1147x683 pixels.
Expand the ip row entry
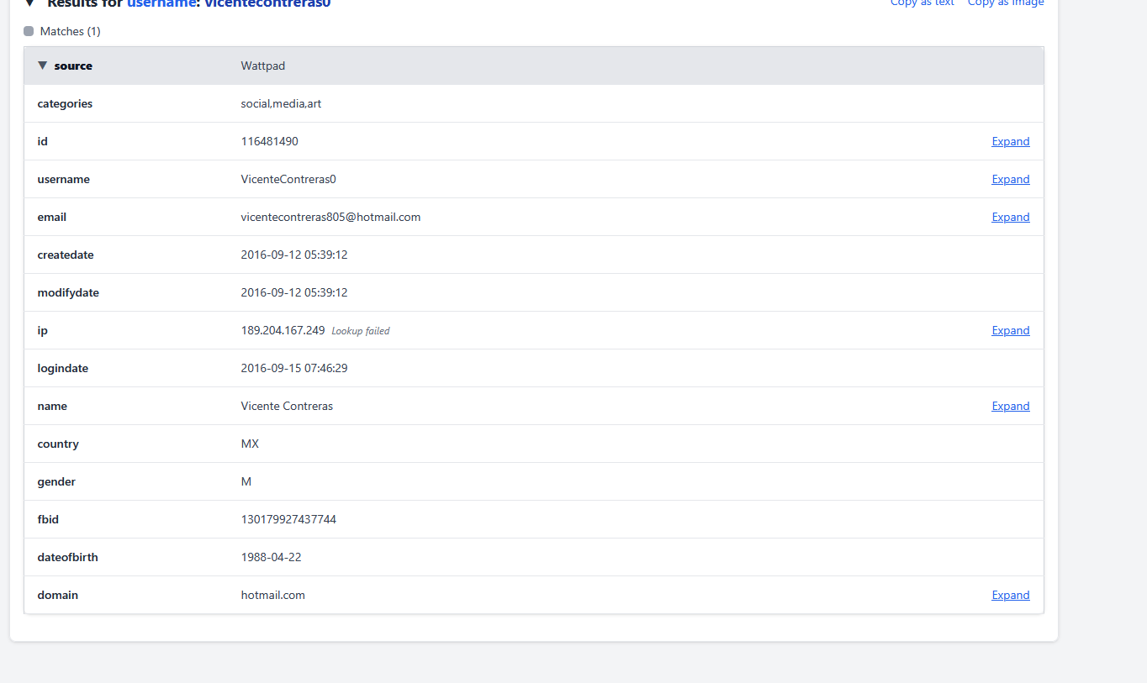coord(1010,330)
